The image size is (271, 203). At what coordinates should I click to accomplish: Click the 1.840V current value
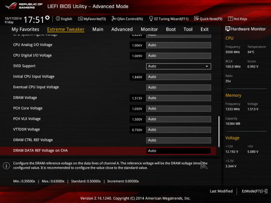click(137, 77)
